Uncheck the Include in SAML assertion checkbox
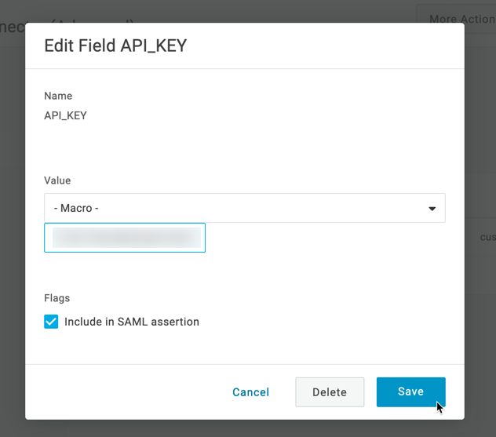The height and width of the screenshot is (437, 496). (51, 322)
